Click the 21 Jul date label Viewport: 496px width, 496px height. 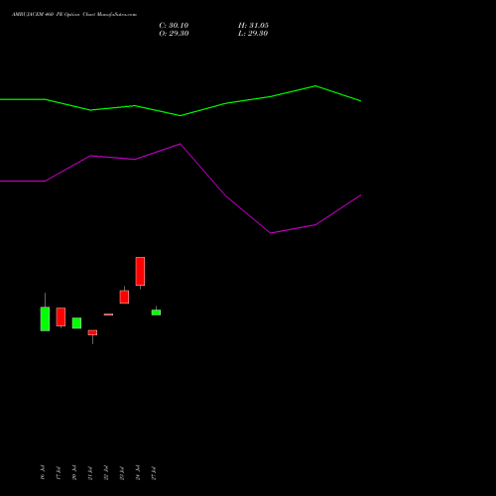point(90,472)
